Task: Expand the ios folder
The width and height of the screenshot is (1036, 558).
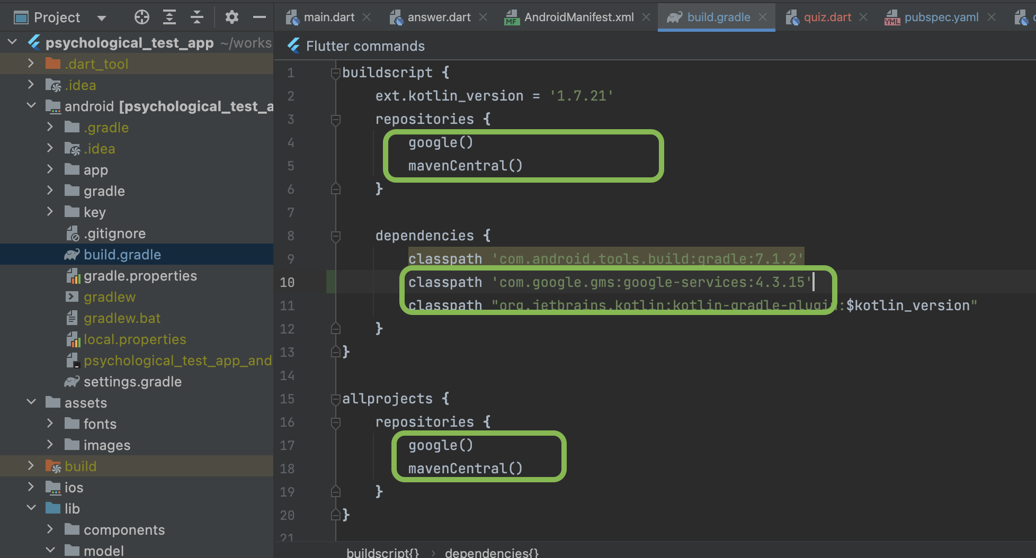Action: click(31, 487)
